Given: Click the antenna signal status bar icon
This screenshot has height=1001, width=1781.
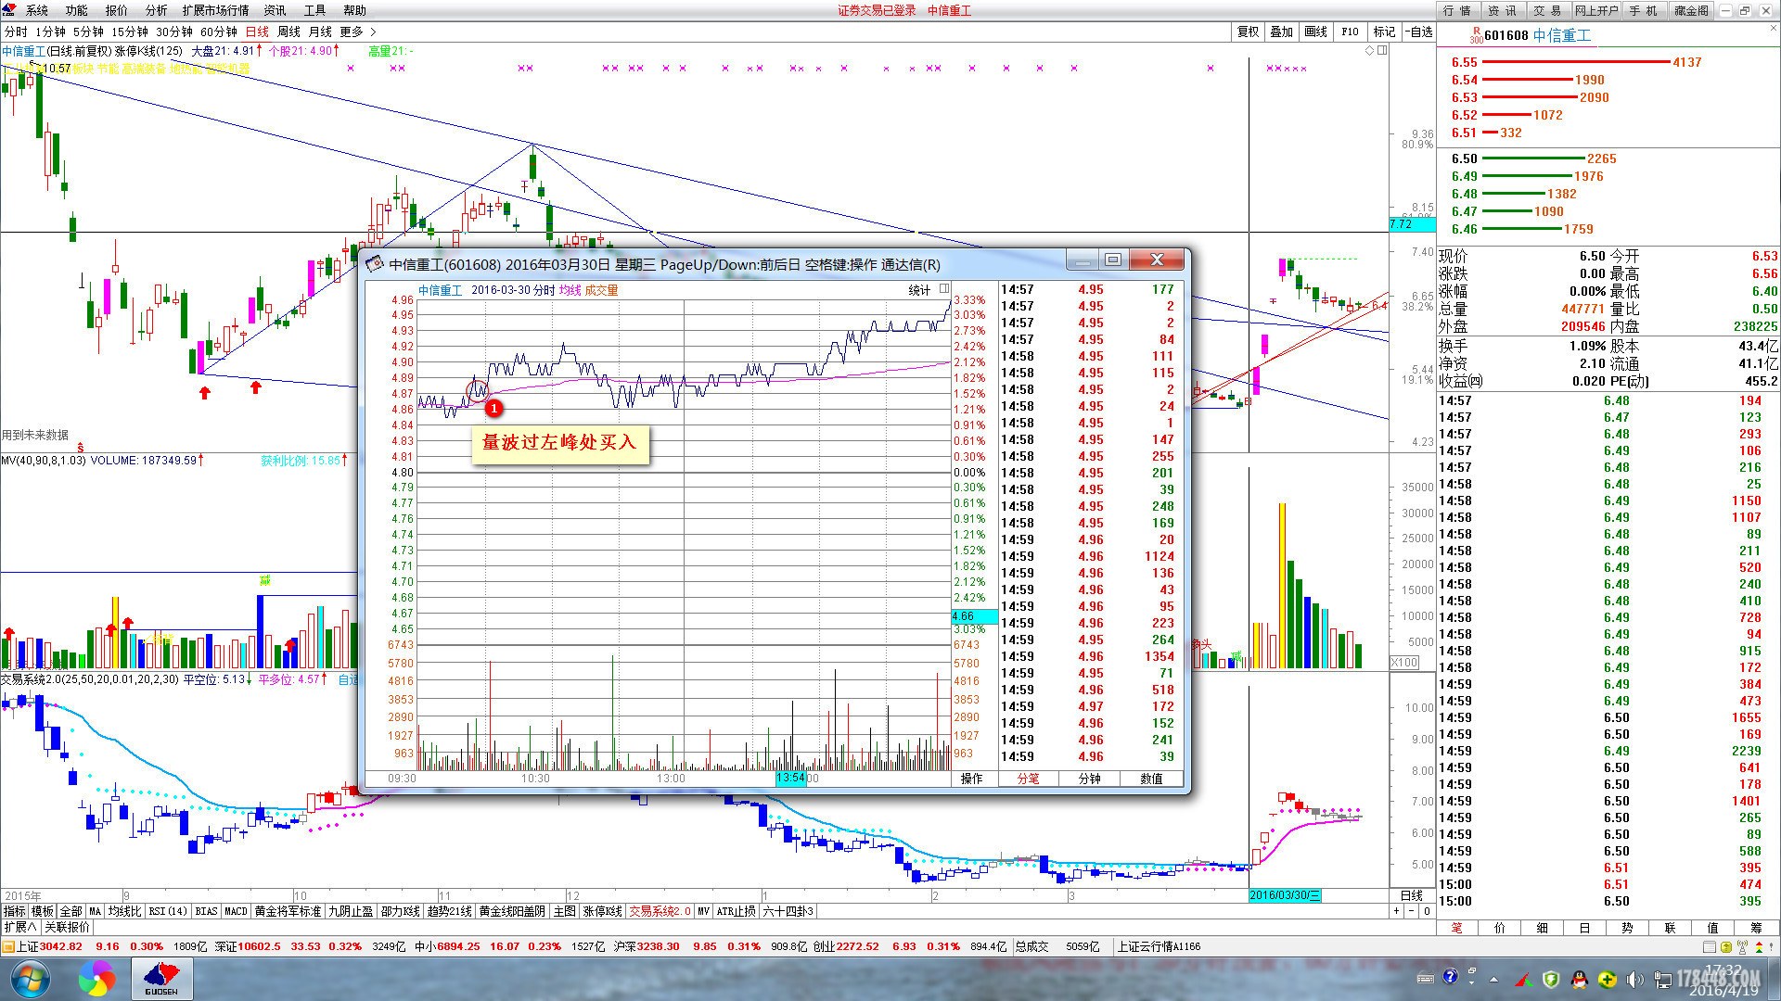Looking at the screenshot, I should click(x=1742, y=946).
